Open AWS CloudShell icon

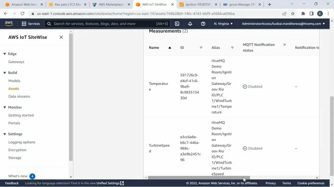point(177,24)
